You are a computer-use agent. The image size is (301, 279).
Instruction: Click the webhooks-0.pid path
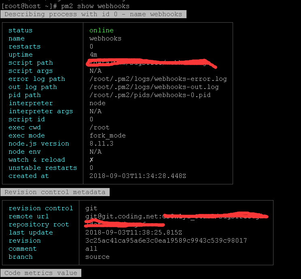point(150,95)
